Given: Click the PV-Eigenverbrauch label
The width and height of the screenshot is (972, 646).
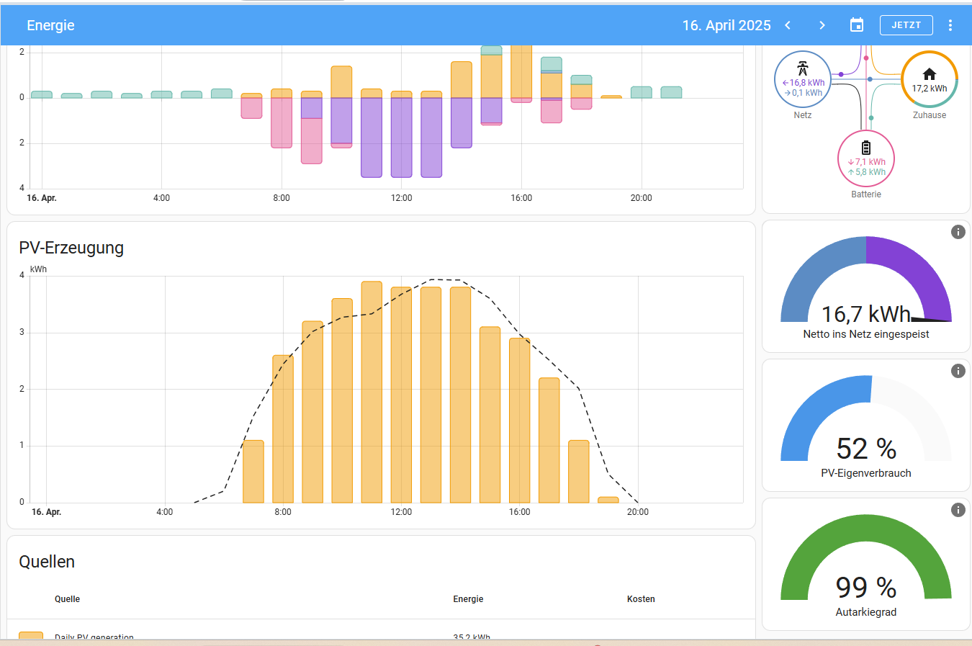Looking at the screenshot, I should (x=866, y=473).
